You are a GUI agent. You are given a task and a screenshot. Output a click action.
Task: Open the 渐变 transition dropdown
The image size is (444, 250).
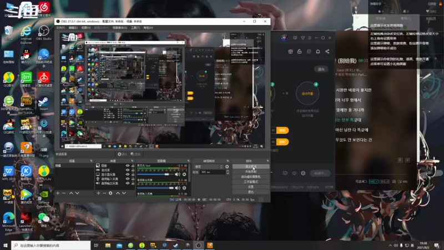pyautogui.click(x=209, y=167)
